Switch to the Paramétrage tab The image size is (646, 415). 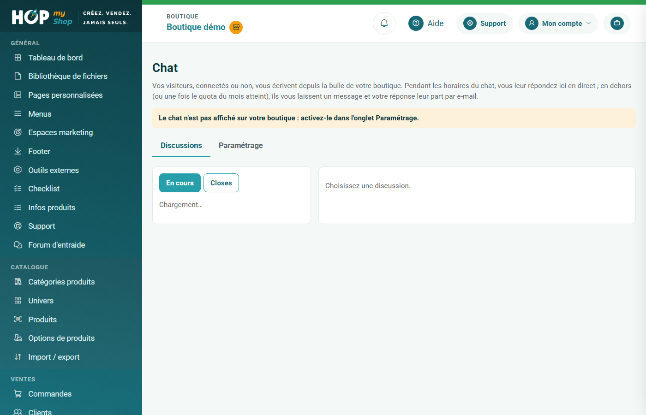tap(240, 145)
